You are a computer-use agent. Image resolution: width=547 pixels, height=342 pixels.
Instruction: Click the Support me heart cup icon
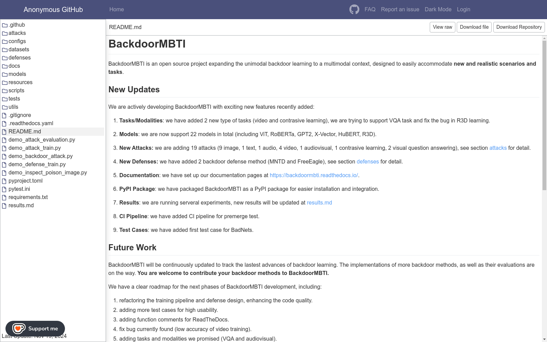[18, 329]
